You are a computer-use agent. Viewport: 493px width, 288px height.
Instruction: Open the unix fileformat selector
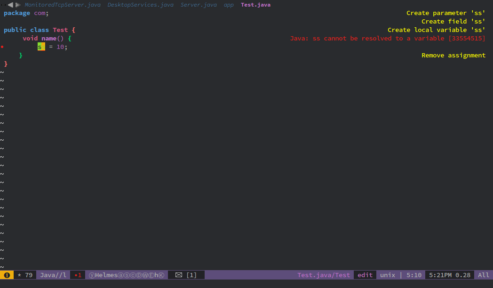point(387,275)
